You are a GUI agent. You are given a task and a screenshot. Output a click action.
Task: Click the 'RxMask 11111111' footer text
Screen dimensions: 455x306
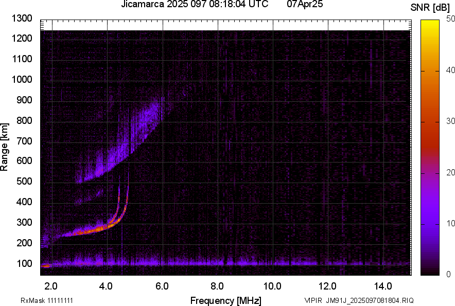pos(47,300)
